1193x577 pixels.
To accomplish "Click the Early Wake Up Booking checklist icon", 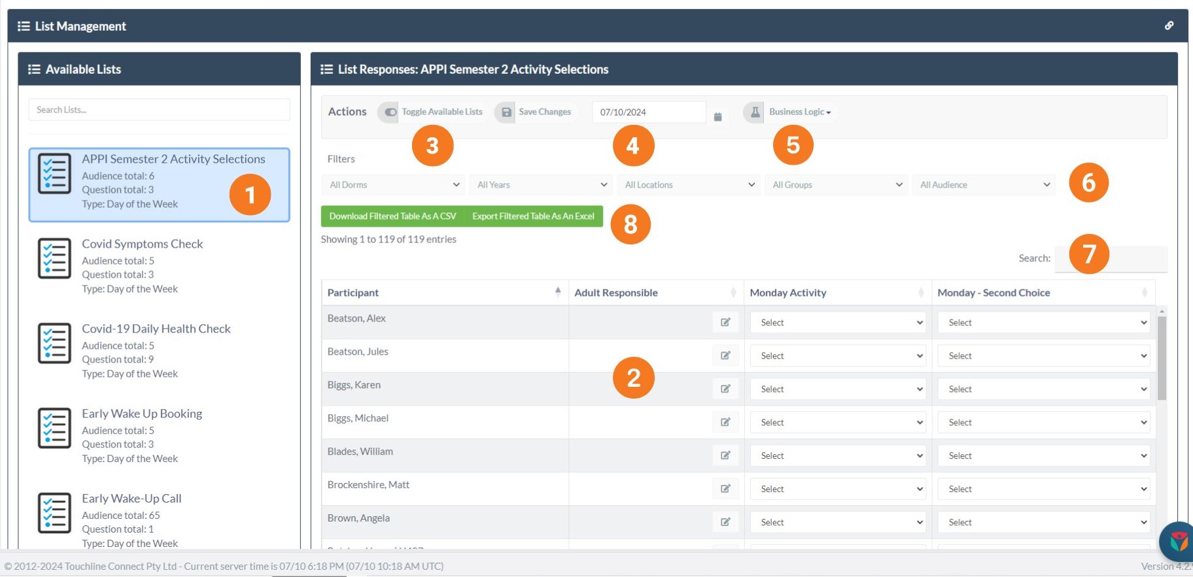I will coord(54,428).
